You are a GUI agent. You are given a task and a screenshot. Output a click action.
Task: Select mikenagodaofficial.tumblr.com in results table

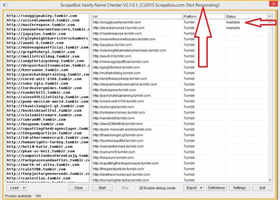pyautogui.click(x=121, y=62)
